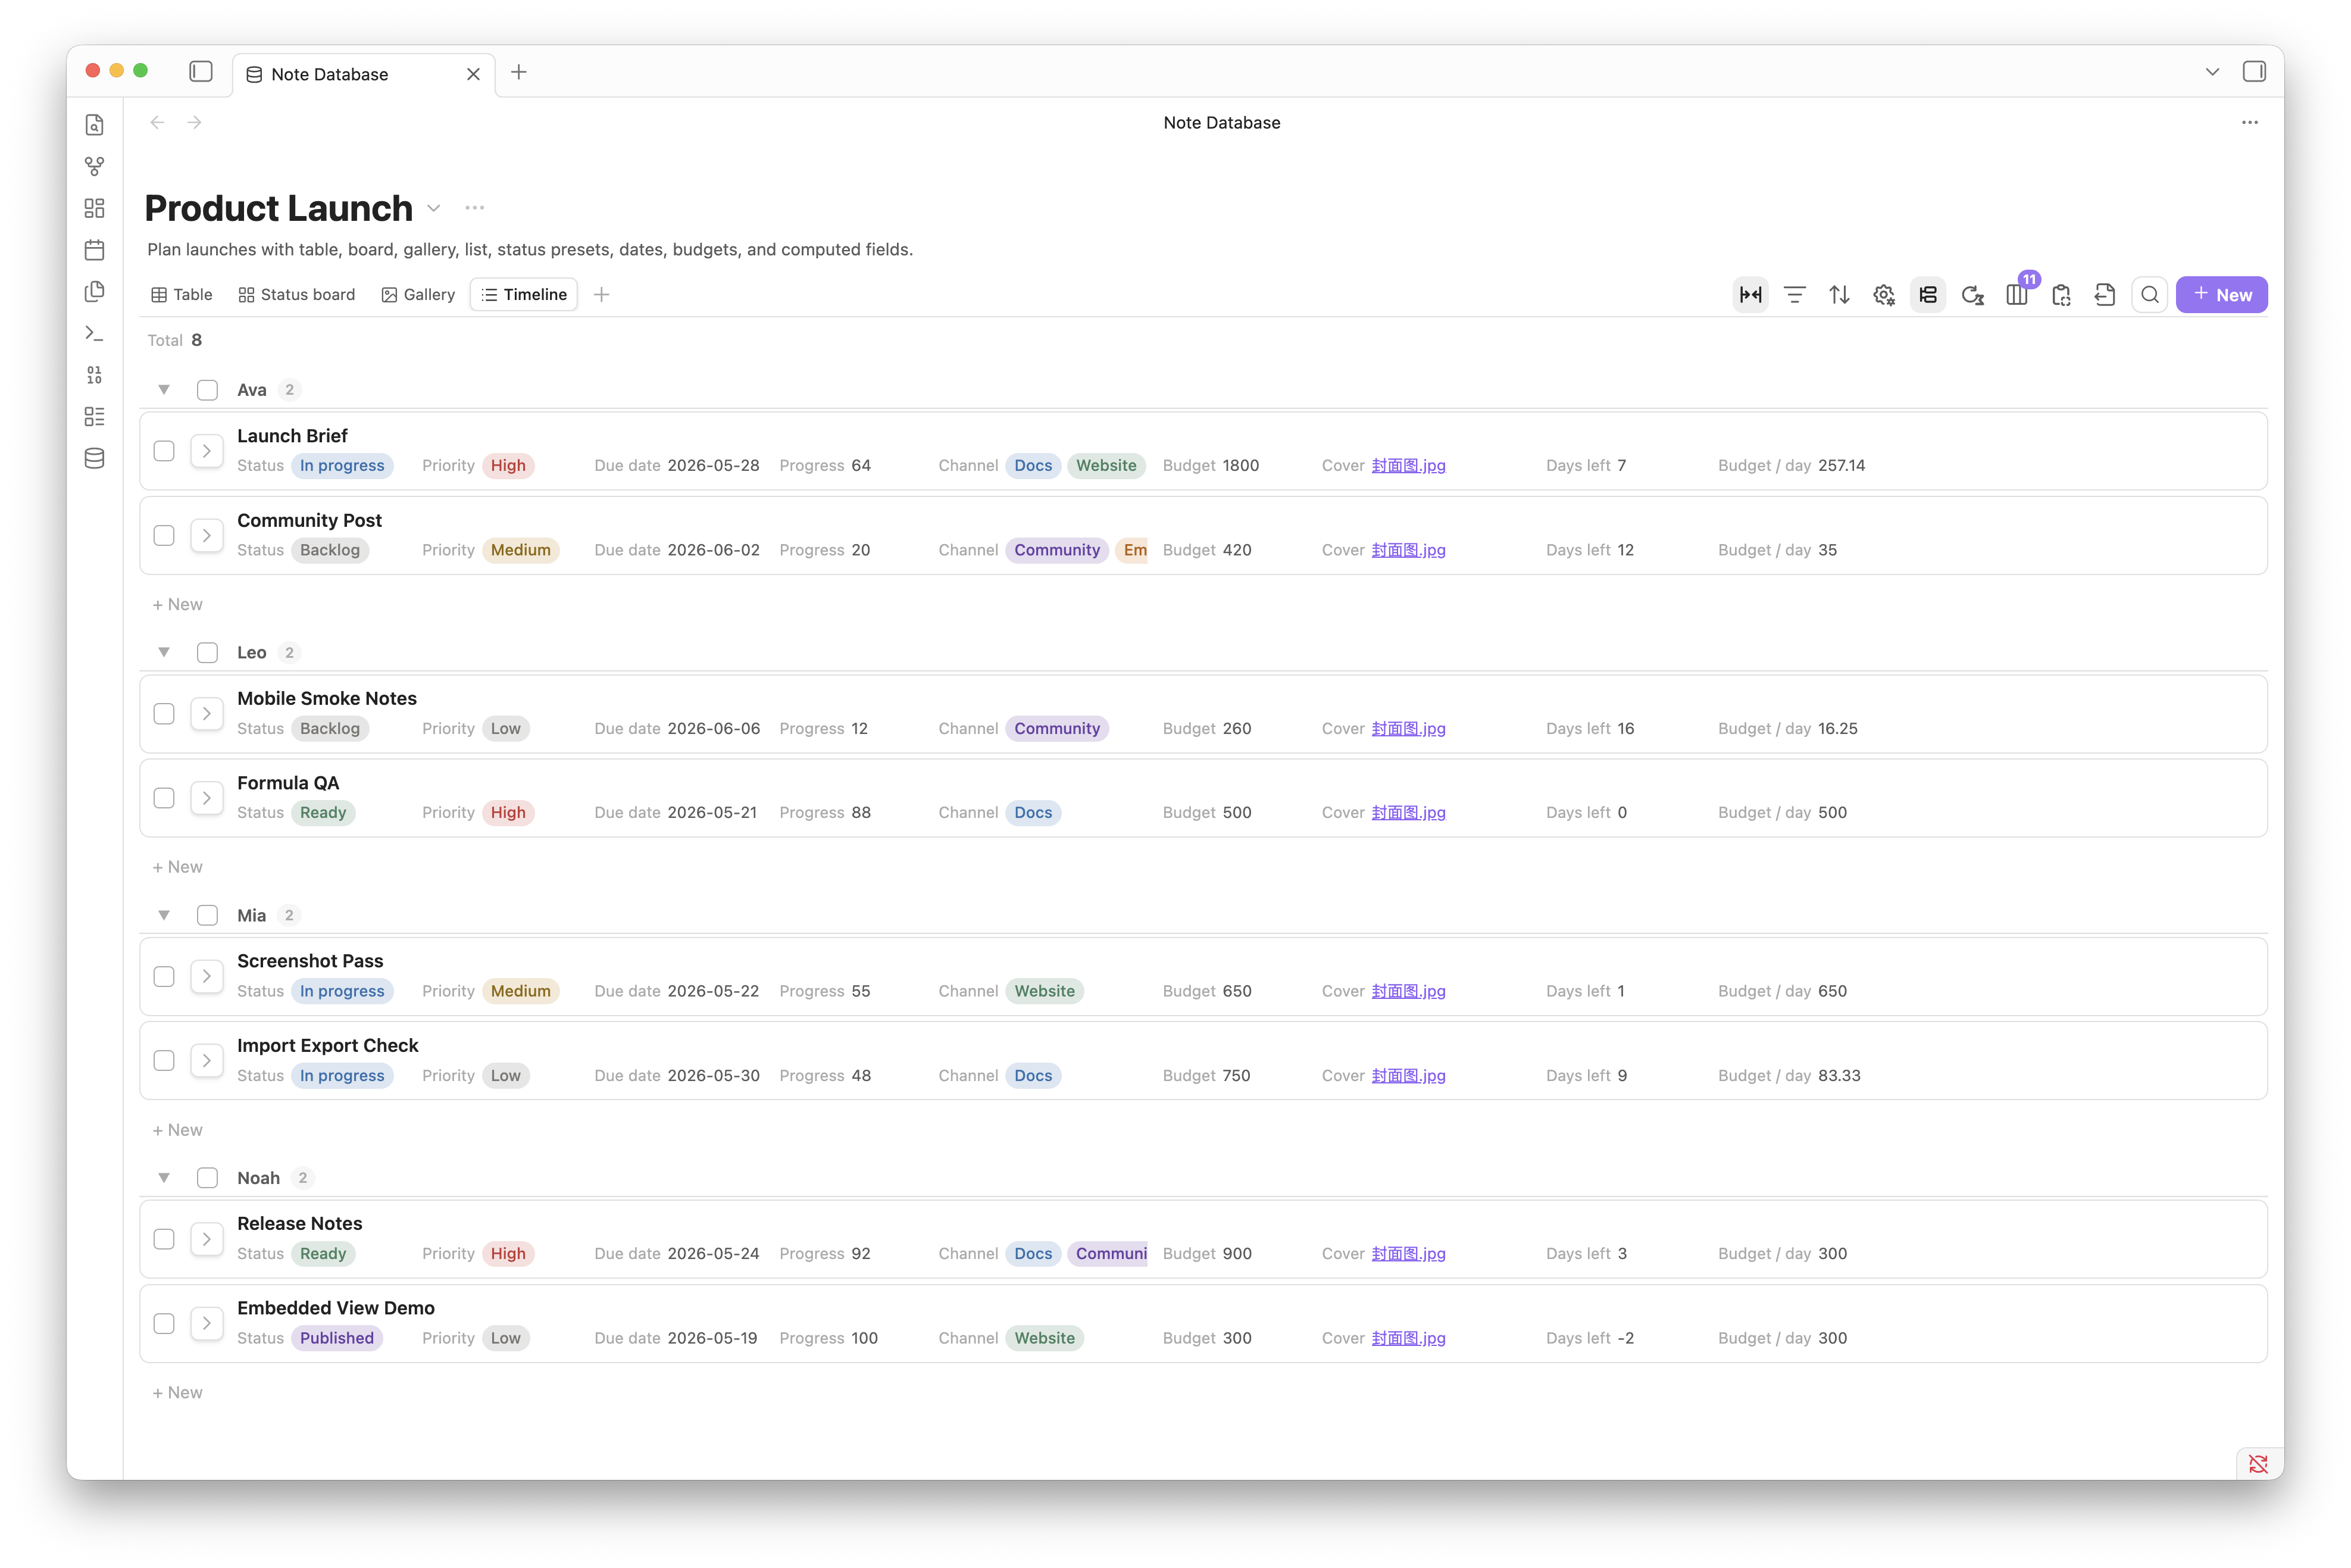
Task: Switch to the Gallery view tab
Action: [419, 295]
